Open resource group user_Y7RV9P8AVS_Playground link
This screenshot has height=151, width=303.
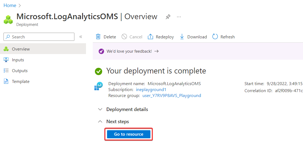(172, 95)
